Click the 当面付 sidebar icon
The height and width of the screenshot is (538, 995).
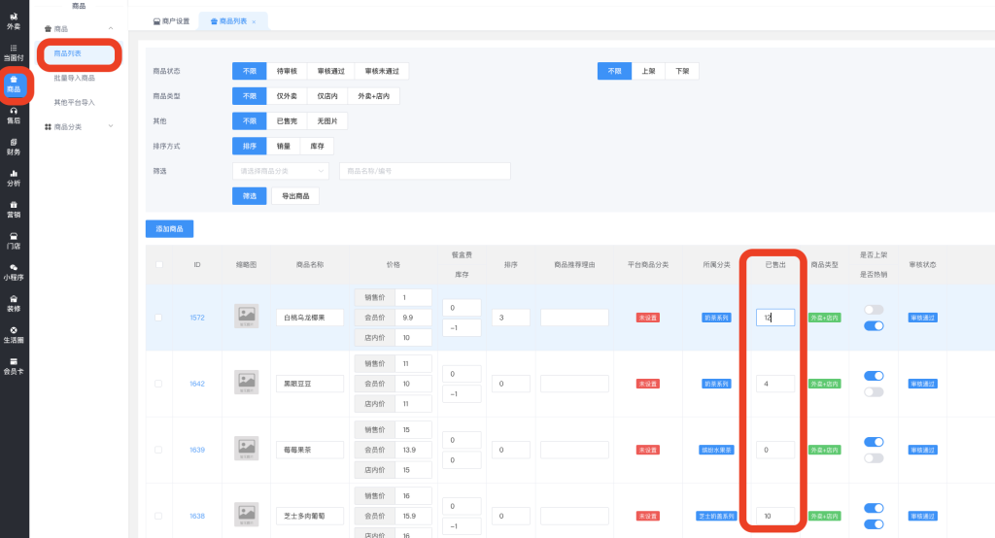[14, 51]
